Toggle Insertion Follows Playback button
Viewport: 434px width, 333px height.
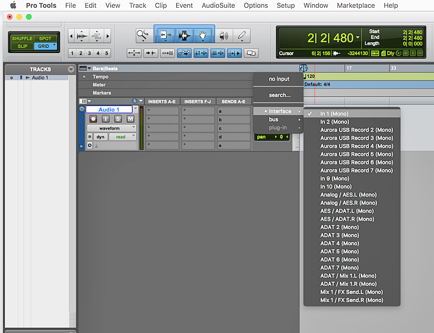(234, 53)
